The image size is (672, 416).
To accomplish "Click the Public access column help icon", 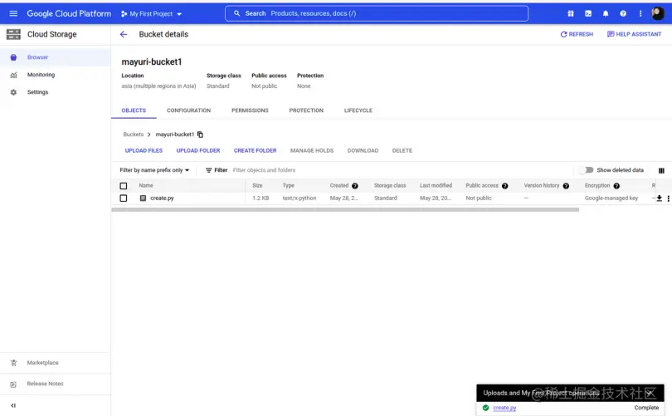I will 505,186.
